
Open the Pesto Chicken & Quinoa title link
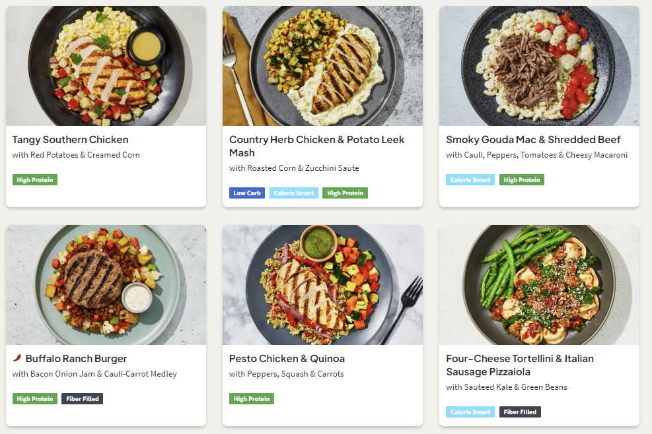click(287, 359)
